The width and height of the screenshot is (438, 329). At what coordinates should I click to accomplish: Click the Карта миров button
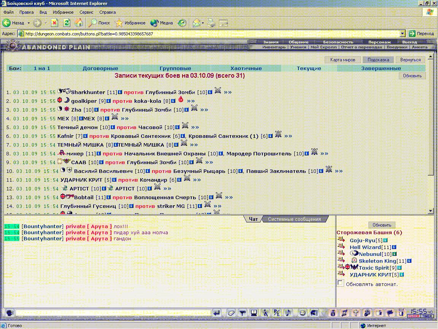pos(343,59)
